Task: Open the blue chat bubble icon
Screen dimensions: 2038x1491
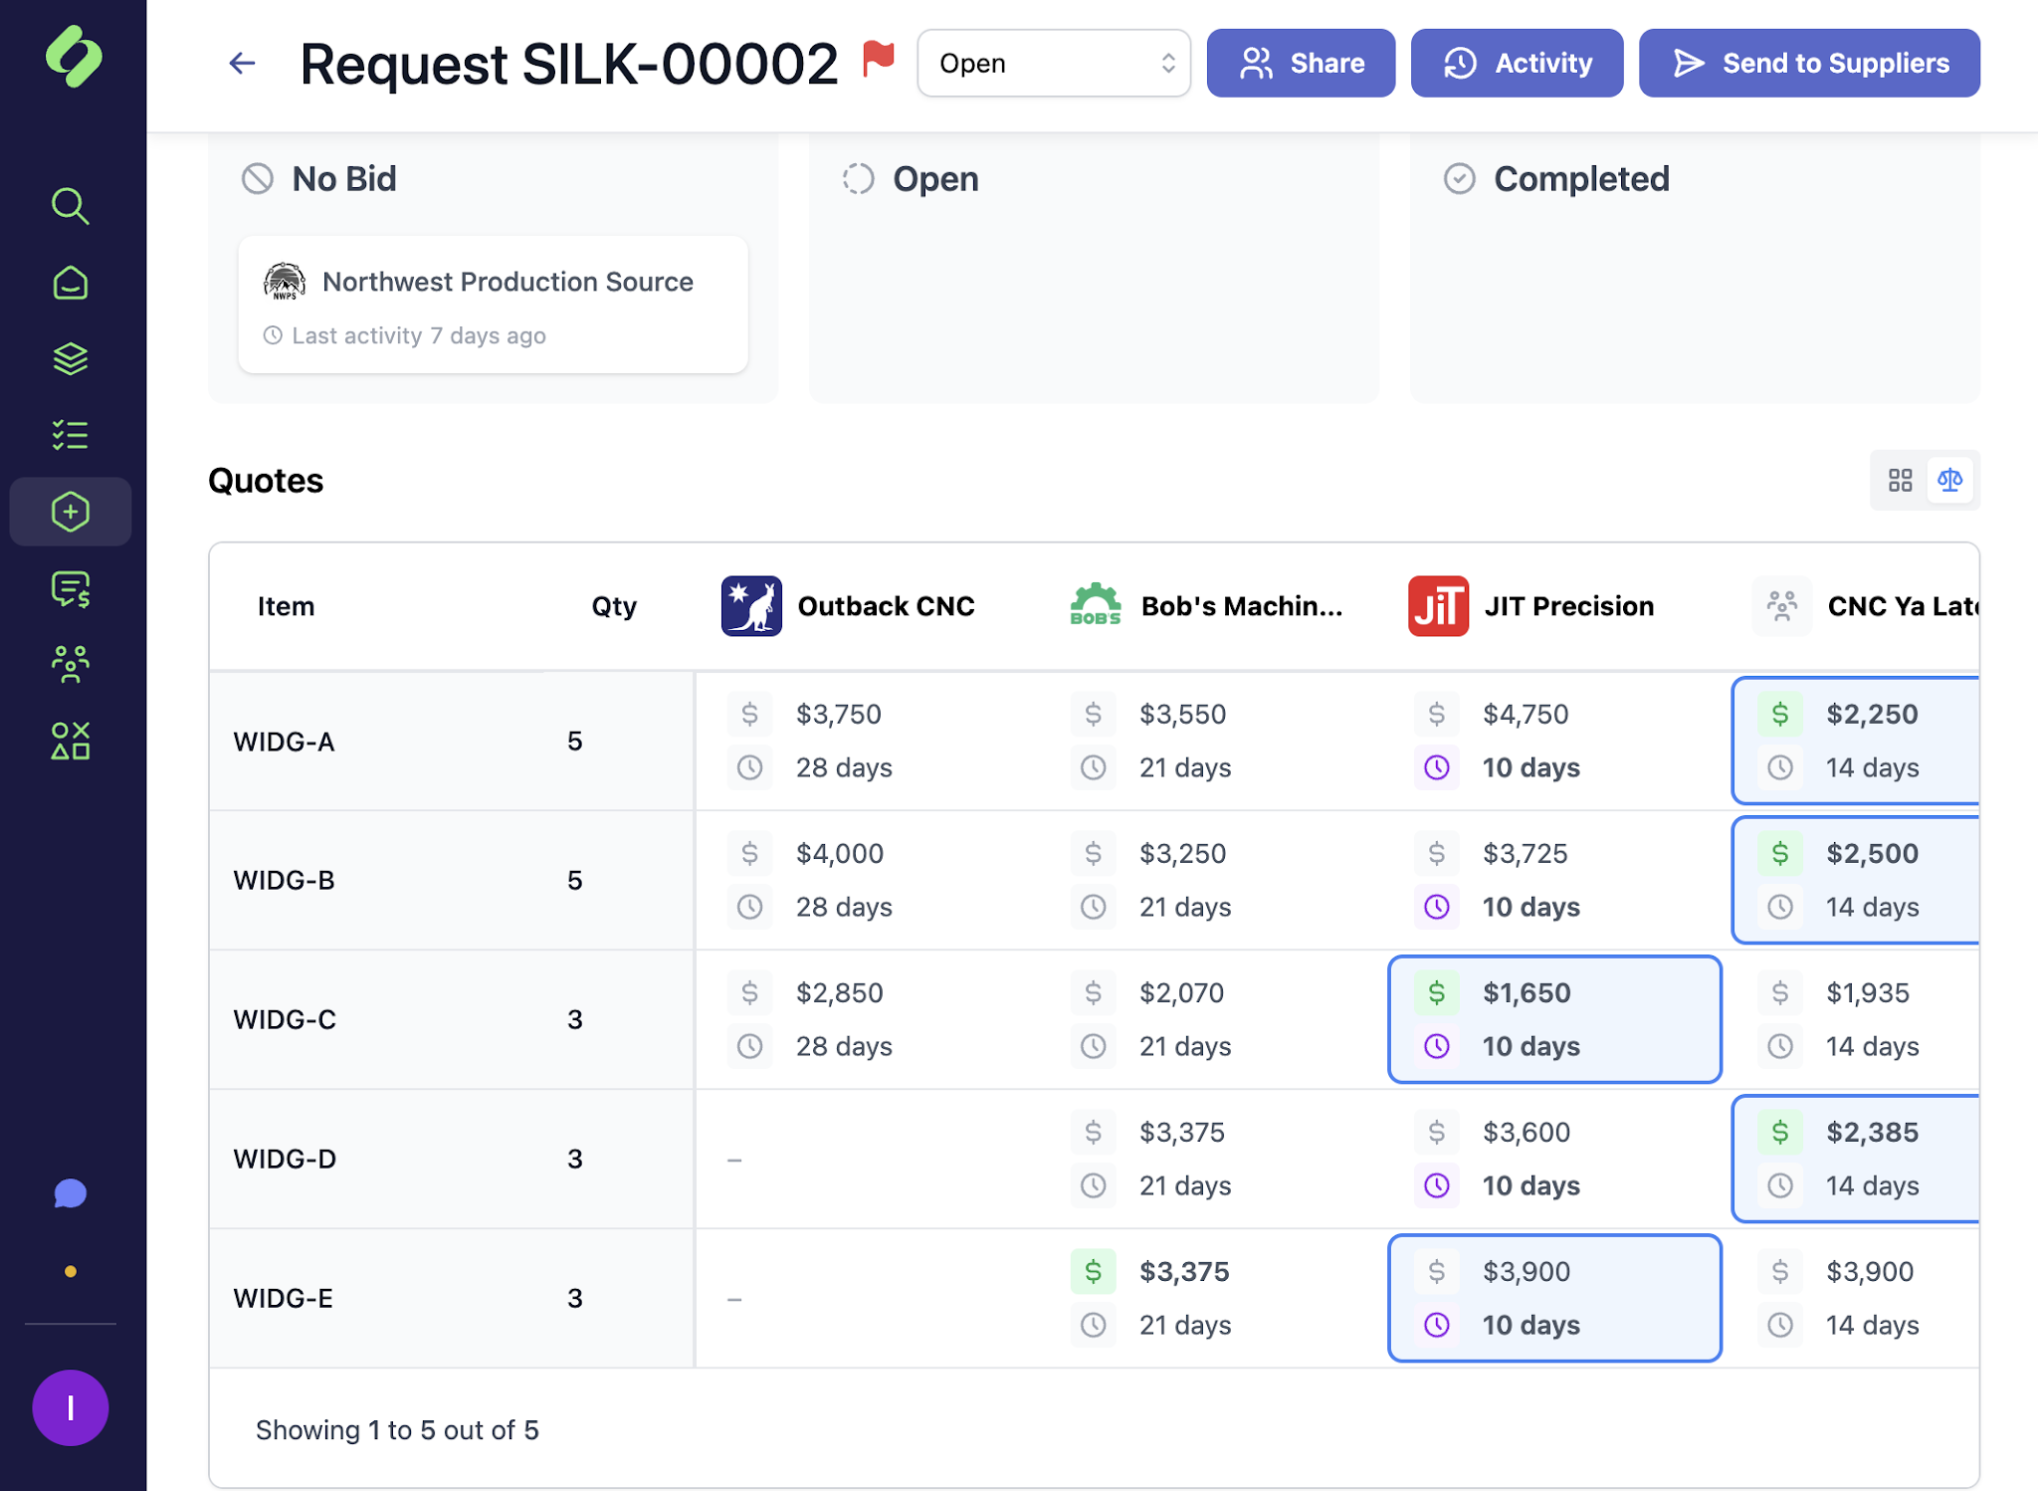Action: [70, 1193]
